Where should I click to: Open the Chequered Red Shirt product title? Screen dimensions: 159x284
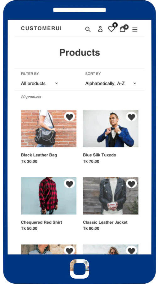pos(41,222)
